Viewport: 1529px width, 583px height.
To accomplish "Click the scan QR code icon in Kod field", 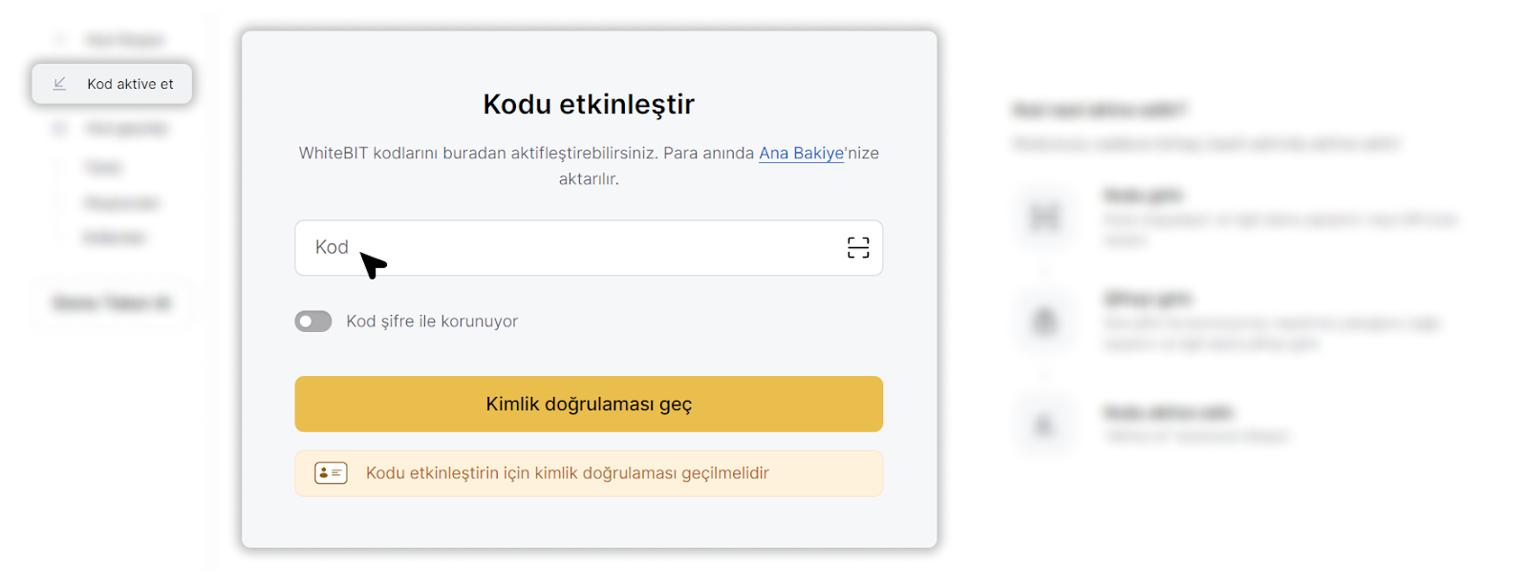I will 857,248.
